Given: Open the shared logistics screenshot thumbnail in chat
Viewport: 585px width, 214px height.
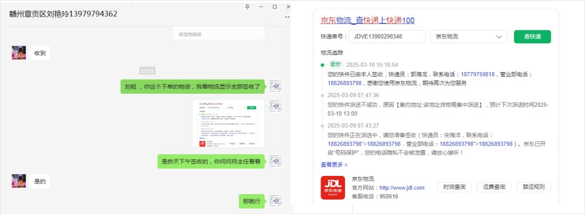Looking at the screenshot, I should (x=228, y=123).
